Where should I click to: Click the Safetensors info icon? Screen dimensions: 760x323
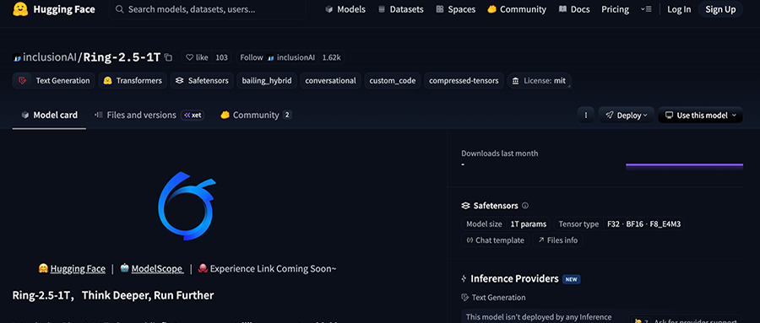(x=525, y=206)
